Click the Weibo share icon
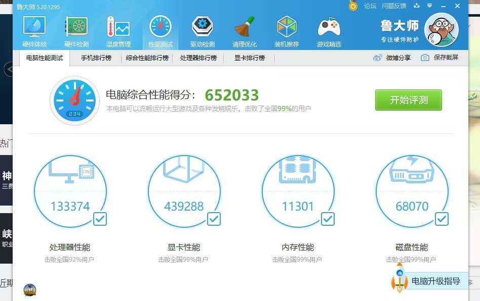Screen dimensions: 480x301 377,58
